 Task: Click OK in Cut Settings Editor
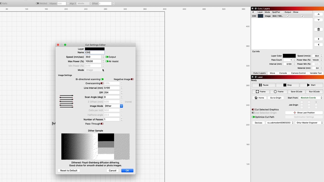127,170
